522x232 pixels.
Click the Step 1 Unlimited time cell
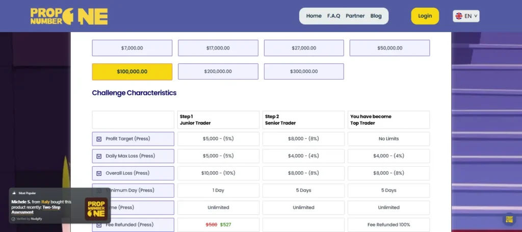(x=218, y=208)
